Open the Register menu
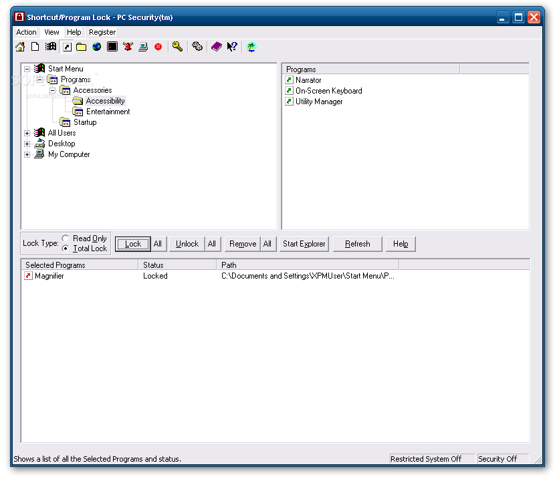This screenshot has width=555, height=477. point(102,32)
